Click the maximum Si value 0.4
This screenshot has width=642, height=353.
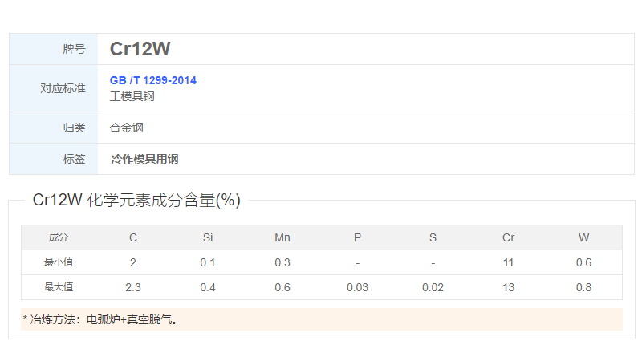pos(208,287)
